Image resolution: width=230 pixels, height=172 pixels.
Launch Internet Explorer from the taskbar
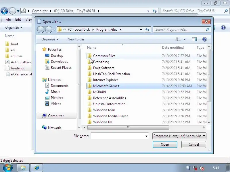coord(37,168)
